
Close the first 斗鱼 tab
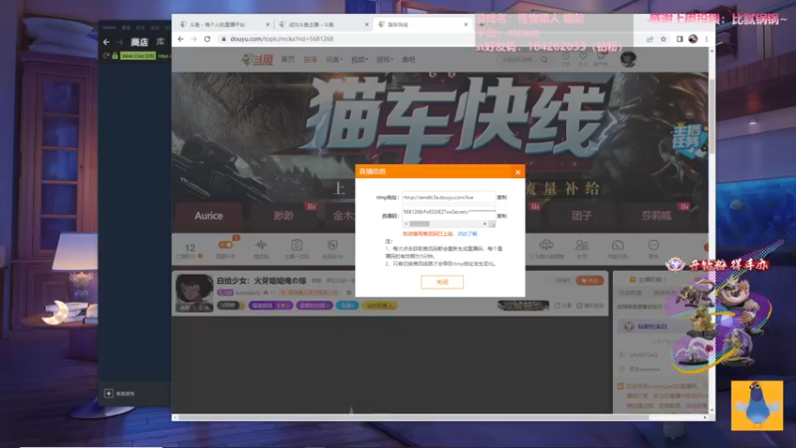(x=268, y=24)
